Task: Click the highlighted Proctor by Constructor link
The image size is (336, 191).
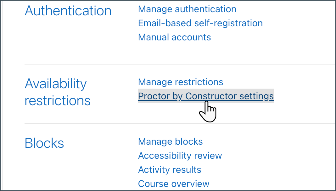Action: pyautogui.click(x=205, y=96)
